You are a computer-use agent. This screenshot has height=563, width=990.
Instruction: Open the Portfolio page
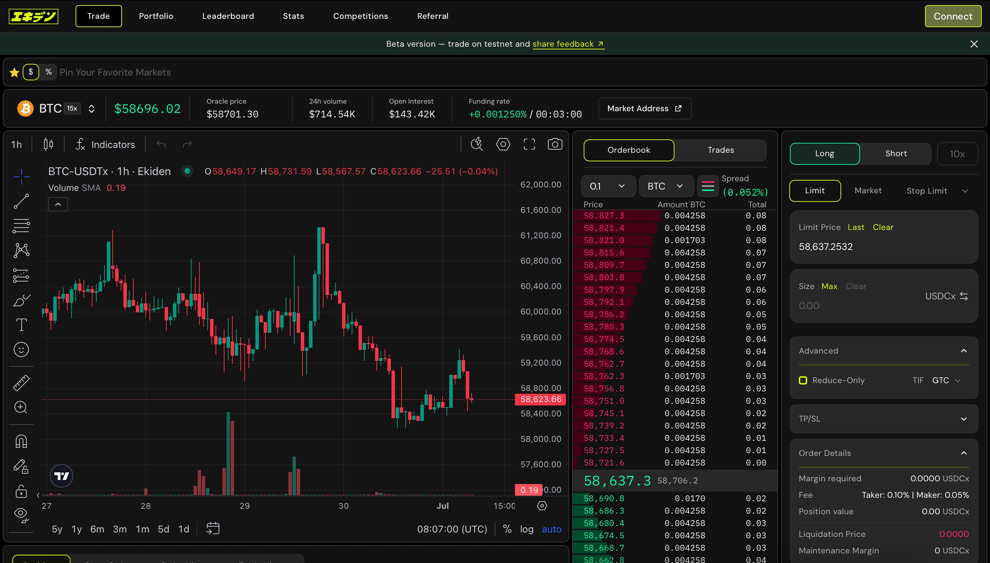tap(156, 16)
